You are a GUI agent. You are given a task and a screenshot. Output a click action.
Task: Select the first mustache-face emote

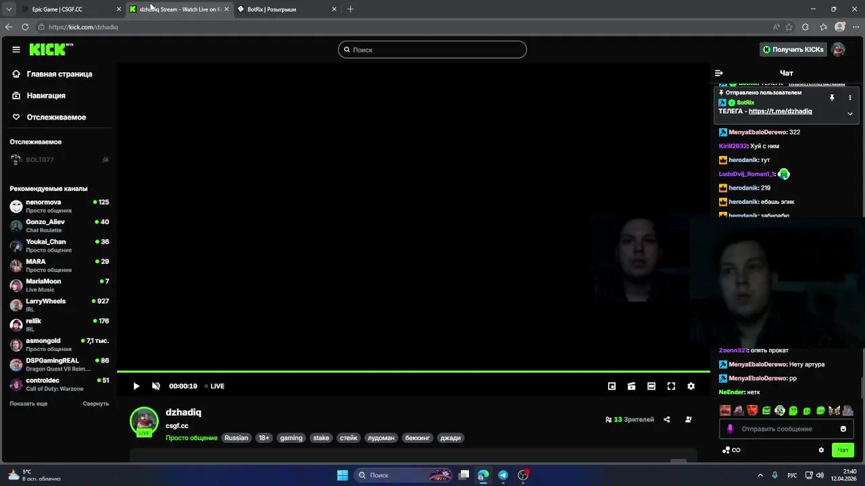[x=725, y=410]
